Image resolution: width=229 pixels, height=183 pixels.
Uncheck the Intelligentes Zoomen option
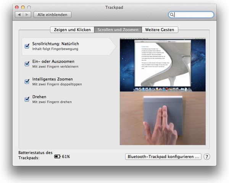click(x=27, y=81)
